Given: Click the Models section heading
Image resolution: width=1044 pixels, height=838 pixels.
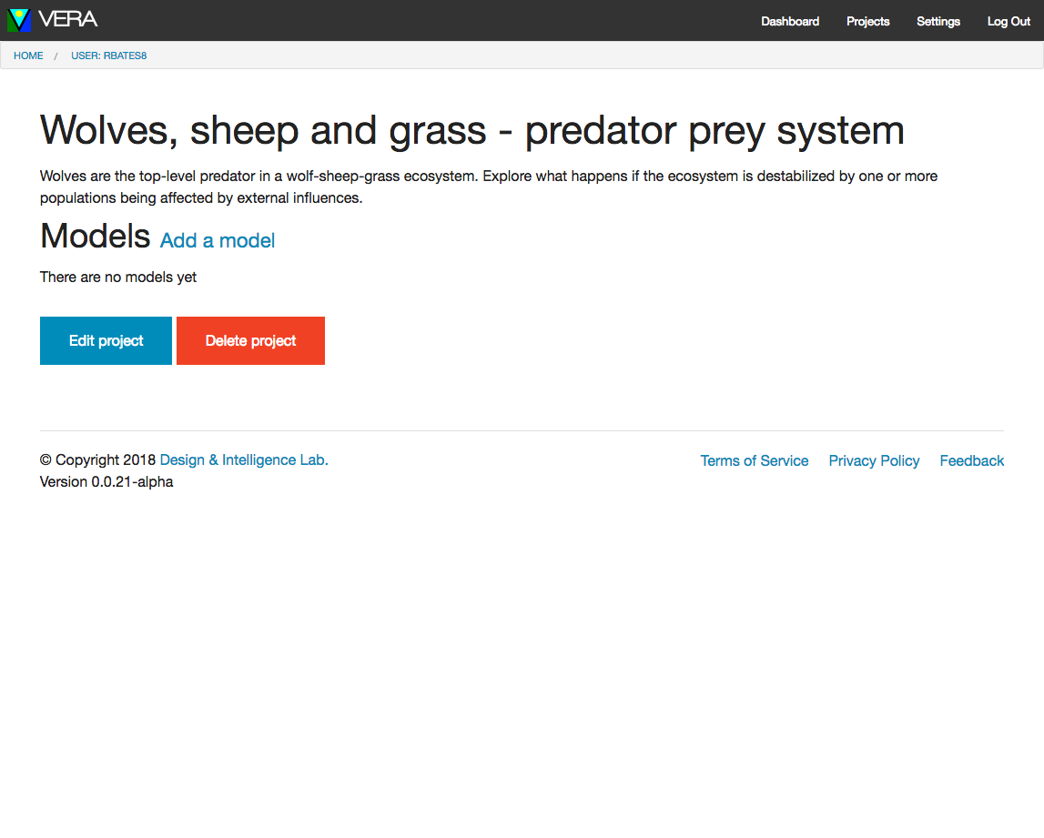Looking at the screenshot, I should click(x=95, y=237).
